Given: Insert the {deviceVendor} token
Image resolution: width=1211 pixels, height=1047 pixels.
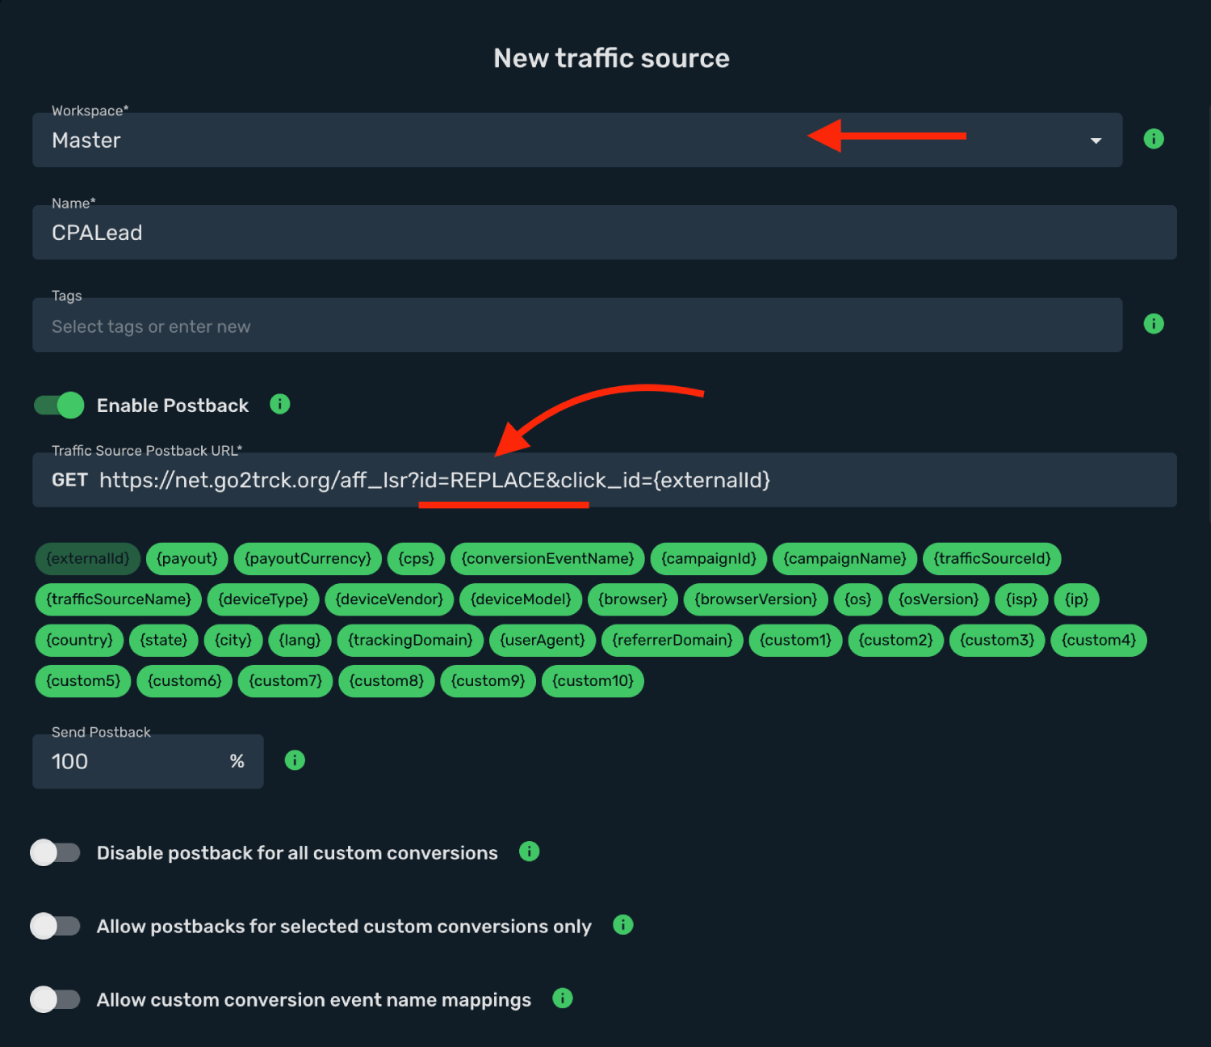Looking at the screenshot, I should pyautogui.click(x=389, y=599).
